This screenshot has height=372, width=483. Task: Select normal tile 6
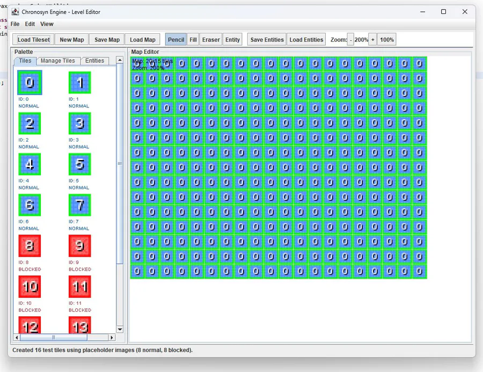(30, 205)
